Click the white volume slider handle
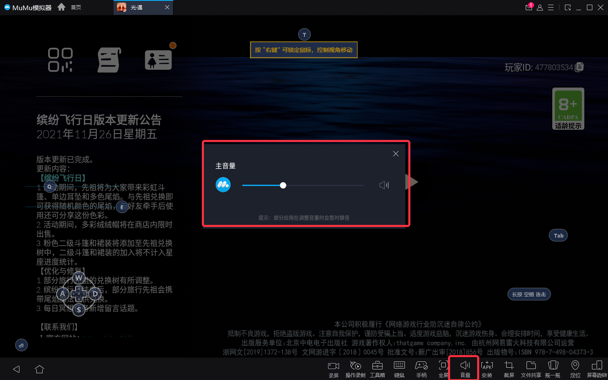This screenshot has width=608, height=380. pos(283,185)
